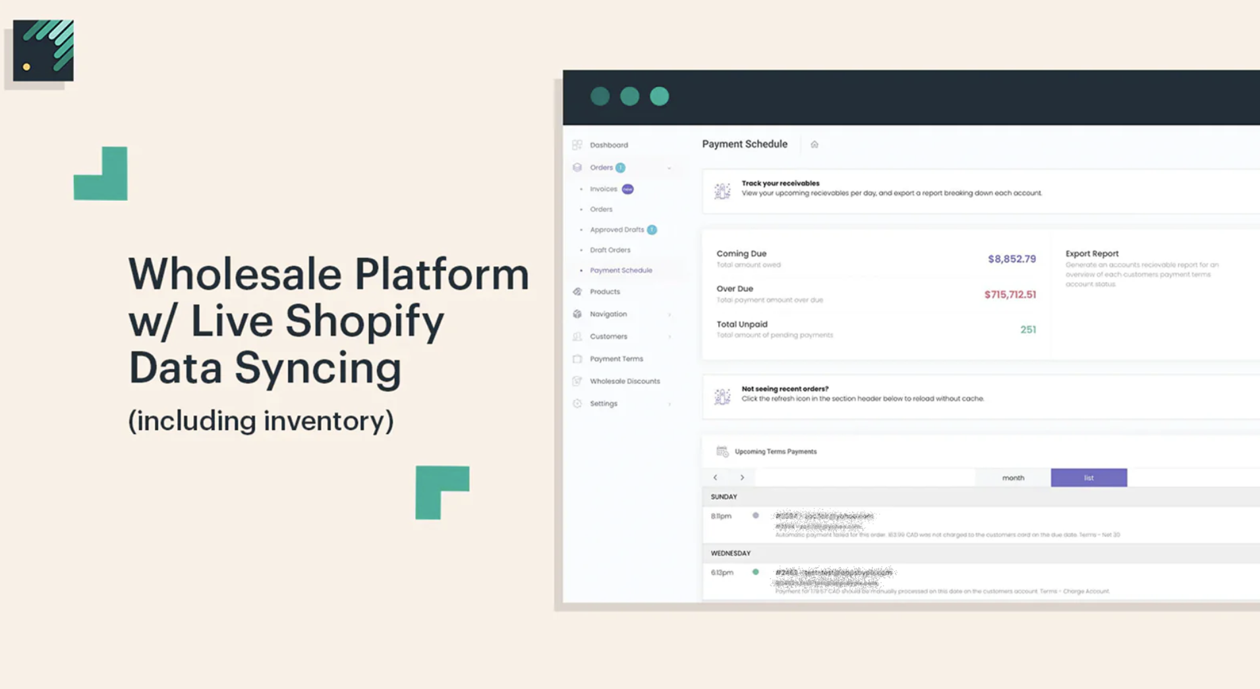
Task: Click the Orders parent notification badge
Action: pos(621,168)
